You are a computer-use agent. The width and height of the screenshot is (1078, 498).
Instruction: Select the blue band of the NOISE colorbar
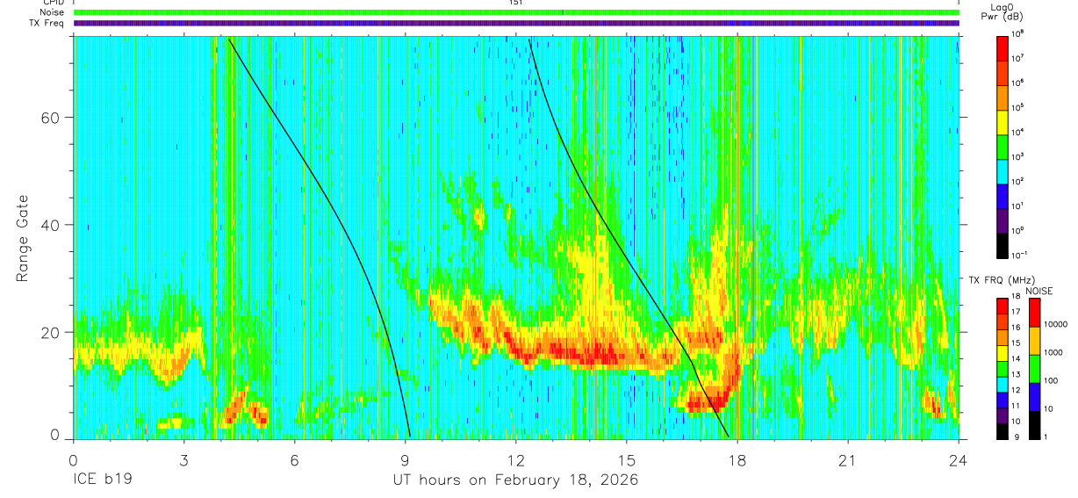pos(1034,396)
